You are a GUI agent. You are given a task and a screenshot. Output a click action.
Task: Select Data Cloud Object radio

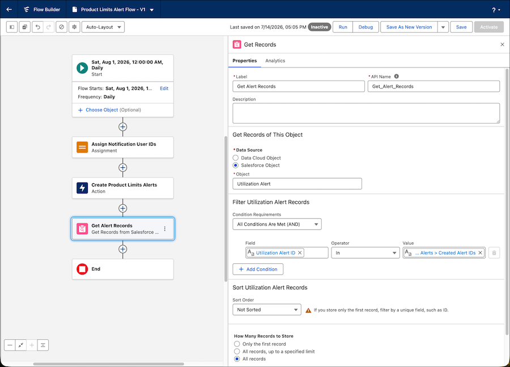[236, 158]
